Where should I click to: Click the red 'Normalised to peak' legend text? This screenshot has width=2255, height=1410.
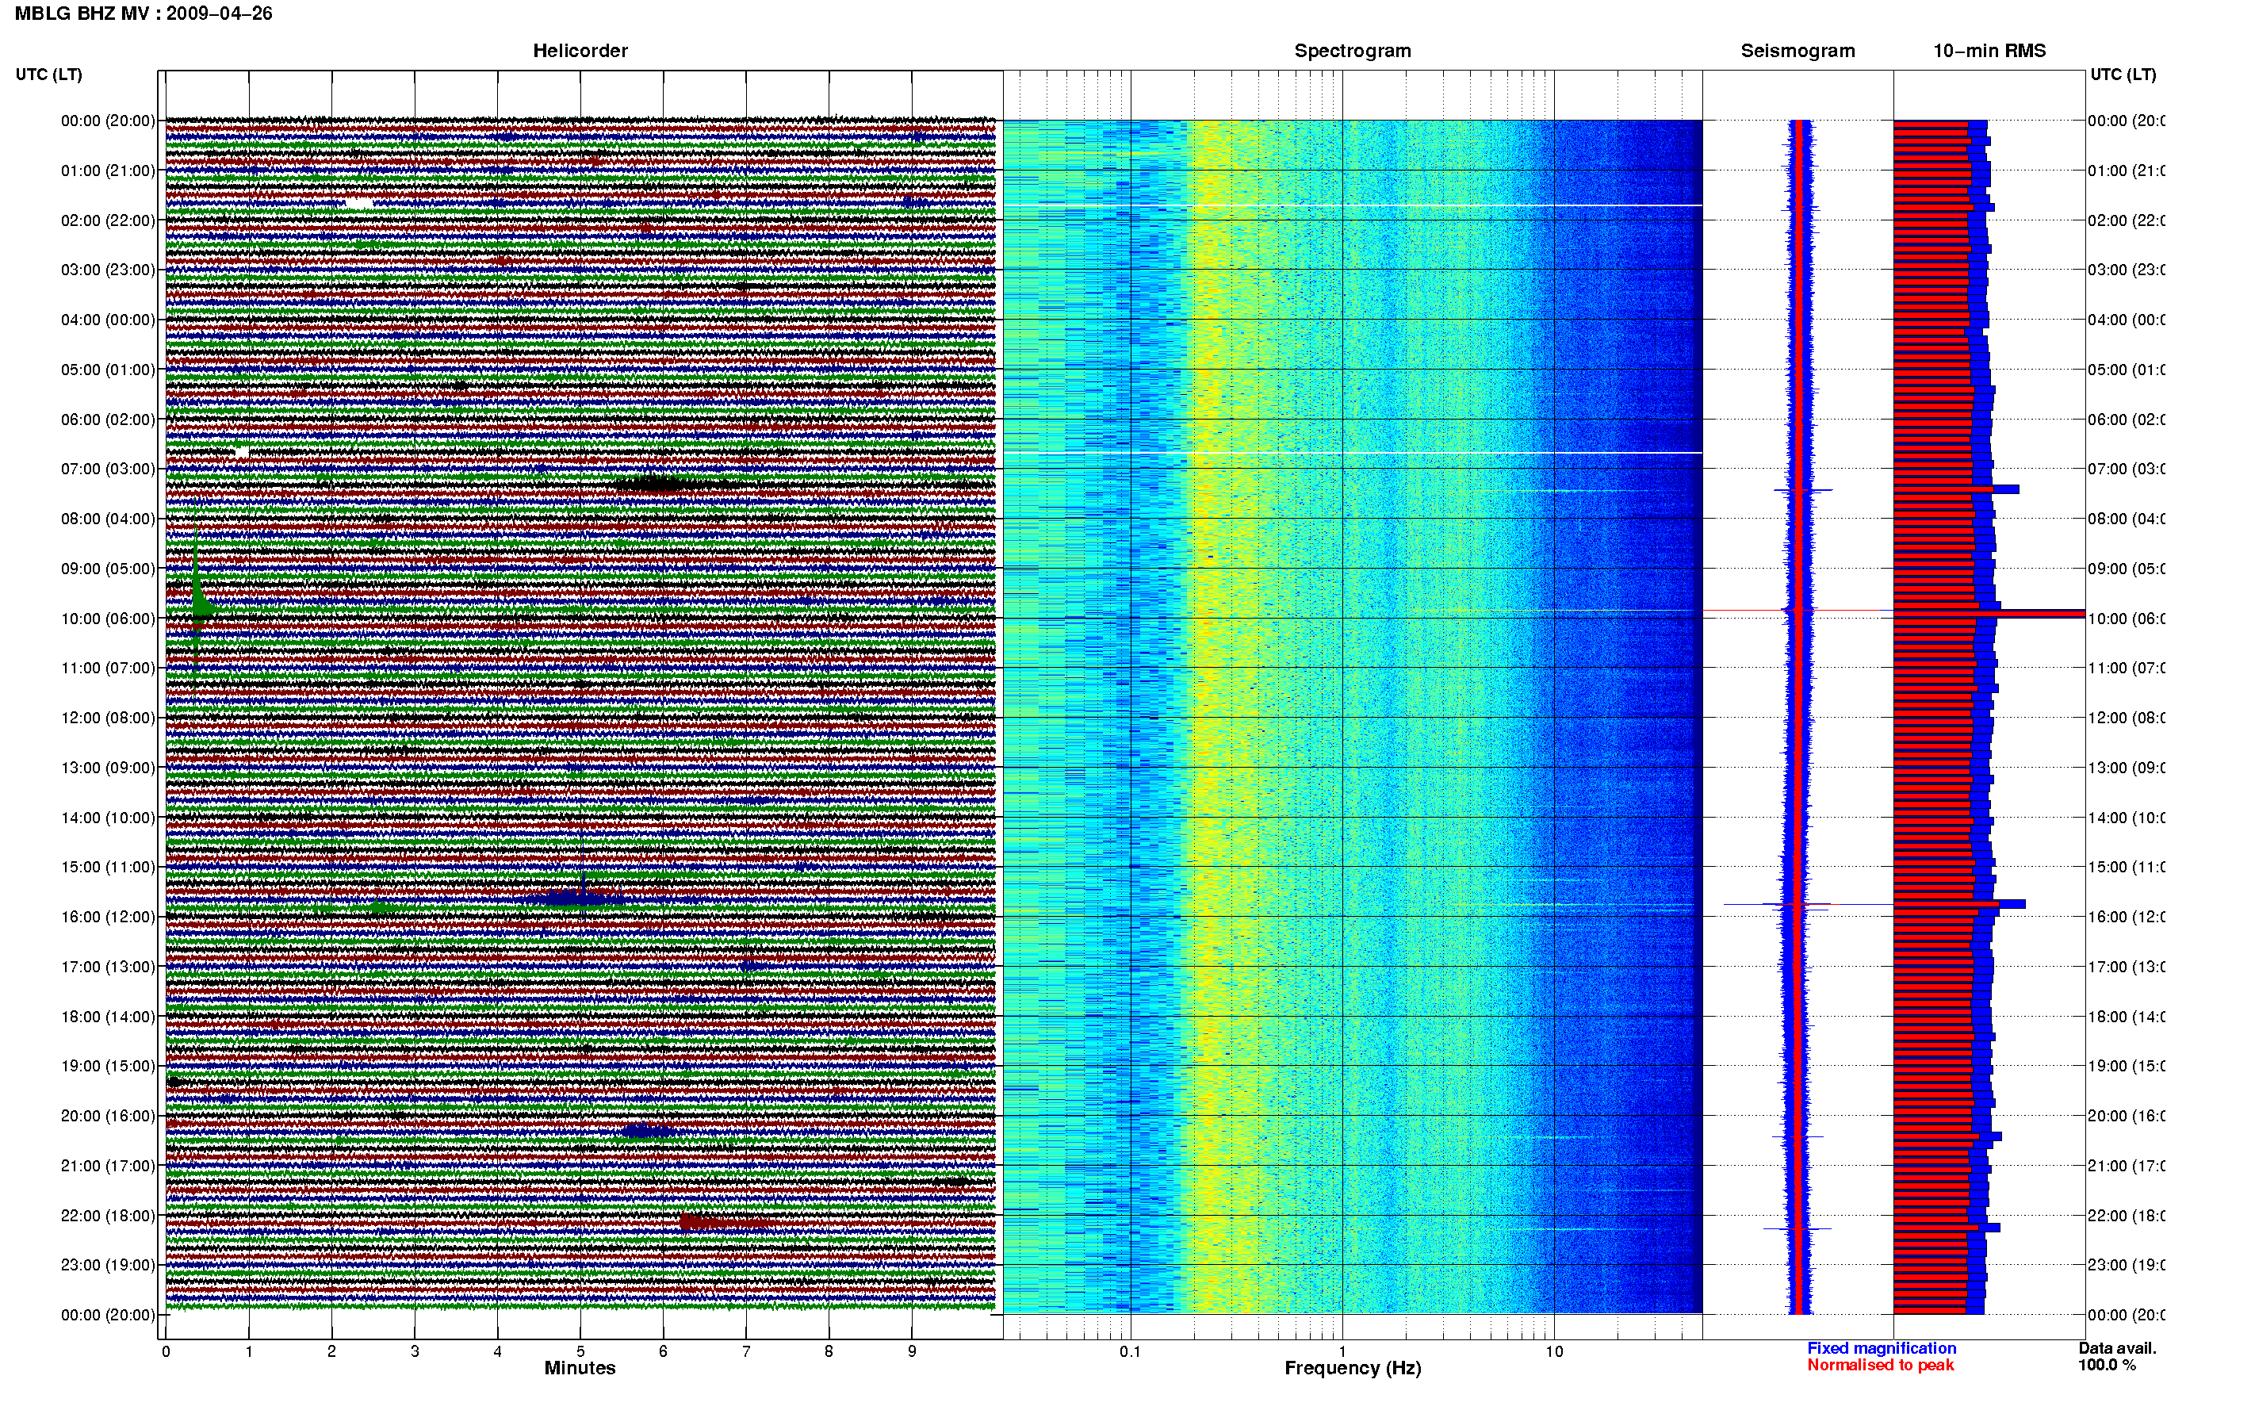tap(1880, 1366)
